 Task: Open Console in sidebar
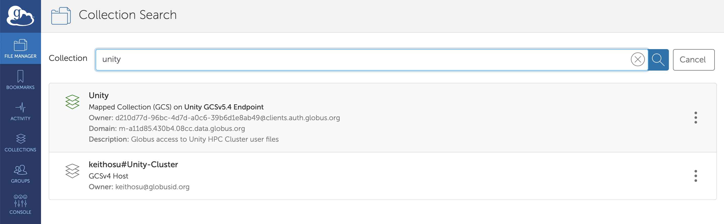tap(20, 205)
